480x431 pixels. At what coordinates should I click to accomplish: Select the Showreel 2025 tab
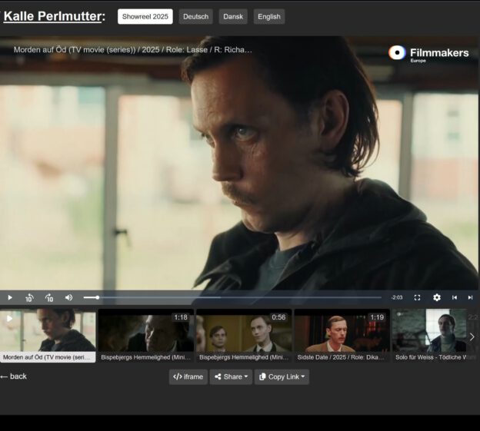point(145,16)
